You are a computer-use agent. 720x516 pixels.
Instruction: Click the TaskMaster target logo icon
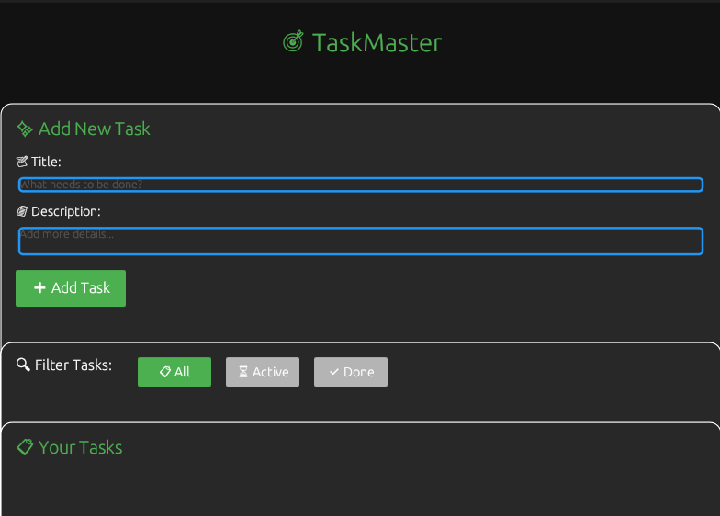293,42
